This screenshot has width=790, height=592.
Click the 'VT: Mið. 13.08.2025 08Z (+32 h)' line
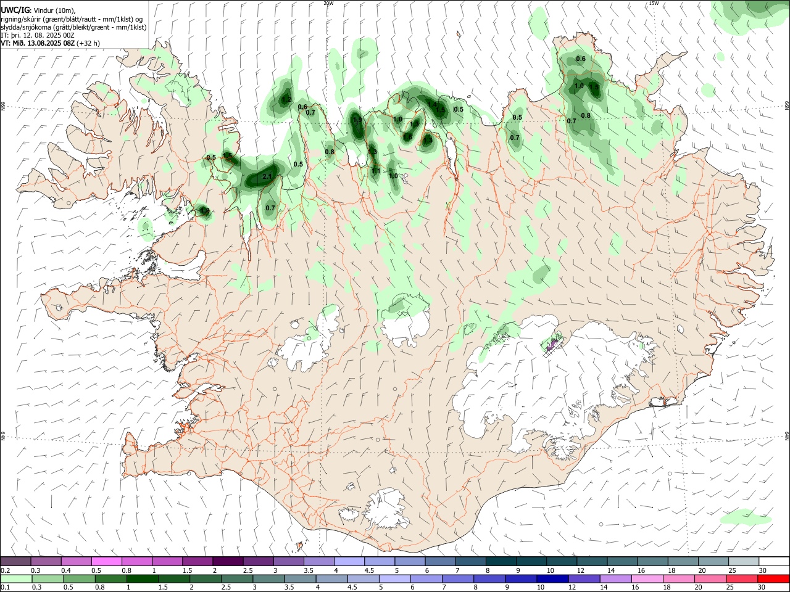coord(50,43)
